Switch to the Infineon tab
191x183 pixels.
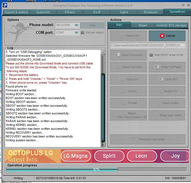[70, 12]
